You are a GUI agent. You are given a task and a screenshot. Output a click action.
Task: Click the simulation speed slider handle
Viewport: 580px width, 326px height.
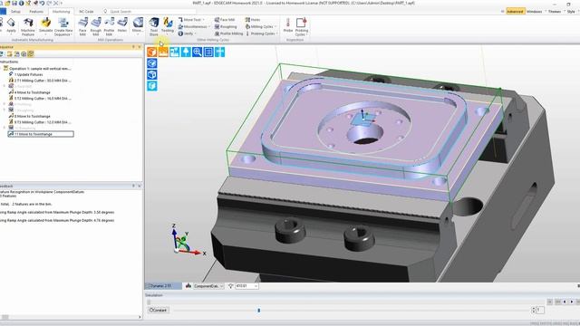coord(259,310)
